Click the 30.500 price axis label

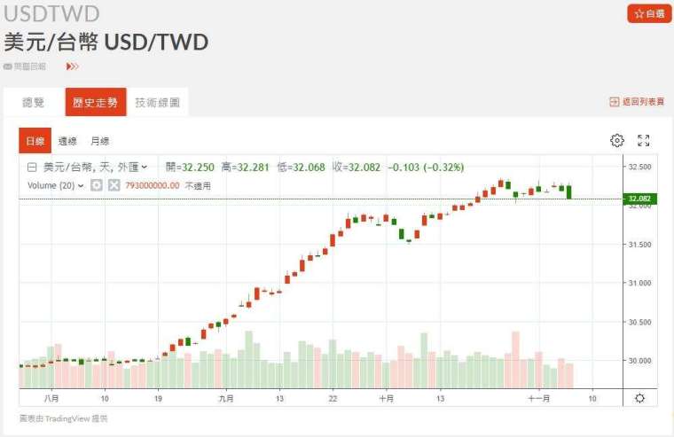pyautogui.click(x=639, y=322)
